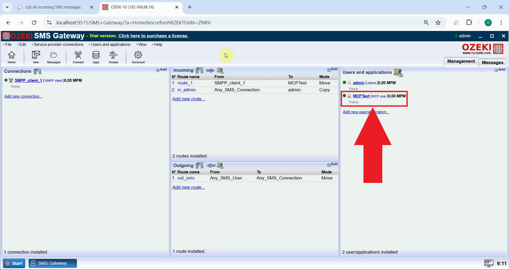Click the admin user avatar icon
This screenshot has width=509, height=270.
349,83
